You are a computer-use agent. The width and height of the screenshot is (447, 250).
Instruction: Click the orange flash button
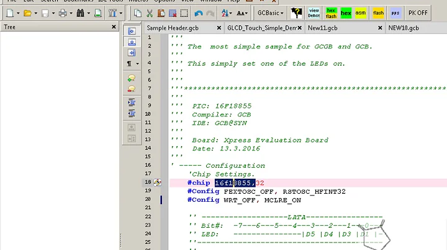(378, 13)
